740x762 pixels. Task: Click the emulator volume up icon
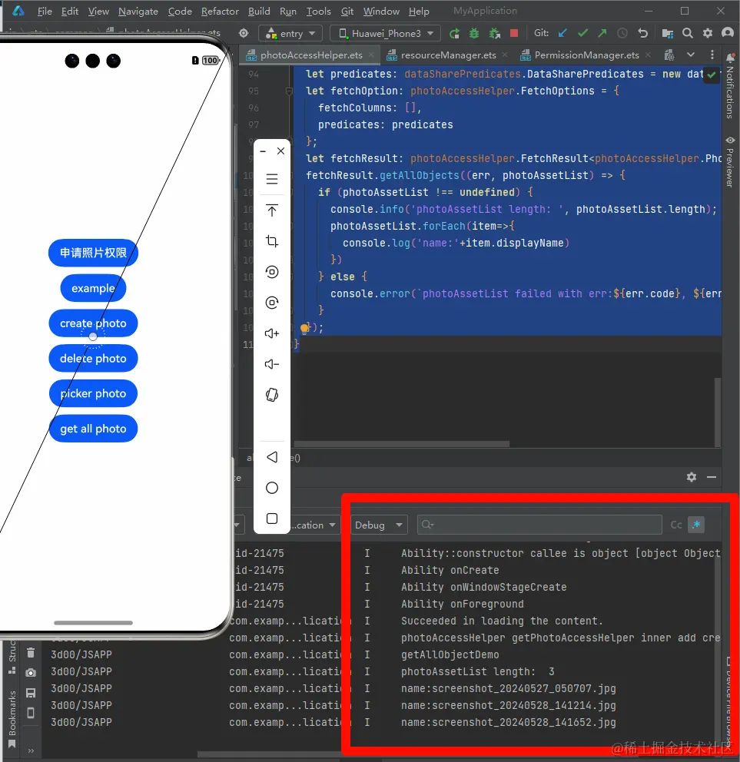[x=272, y=333]
